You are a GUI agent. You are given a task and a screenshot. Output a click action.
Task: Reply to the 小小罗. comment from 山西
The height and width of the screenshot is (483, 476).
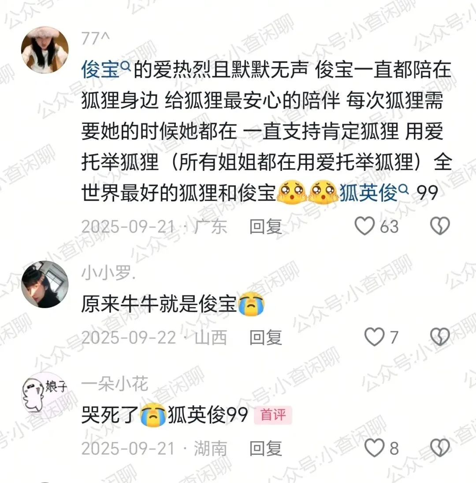[265, 337]
